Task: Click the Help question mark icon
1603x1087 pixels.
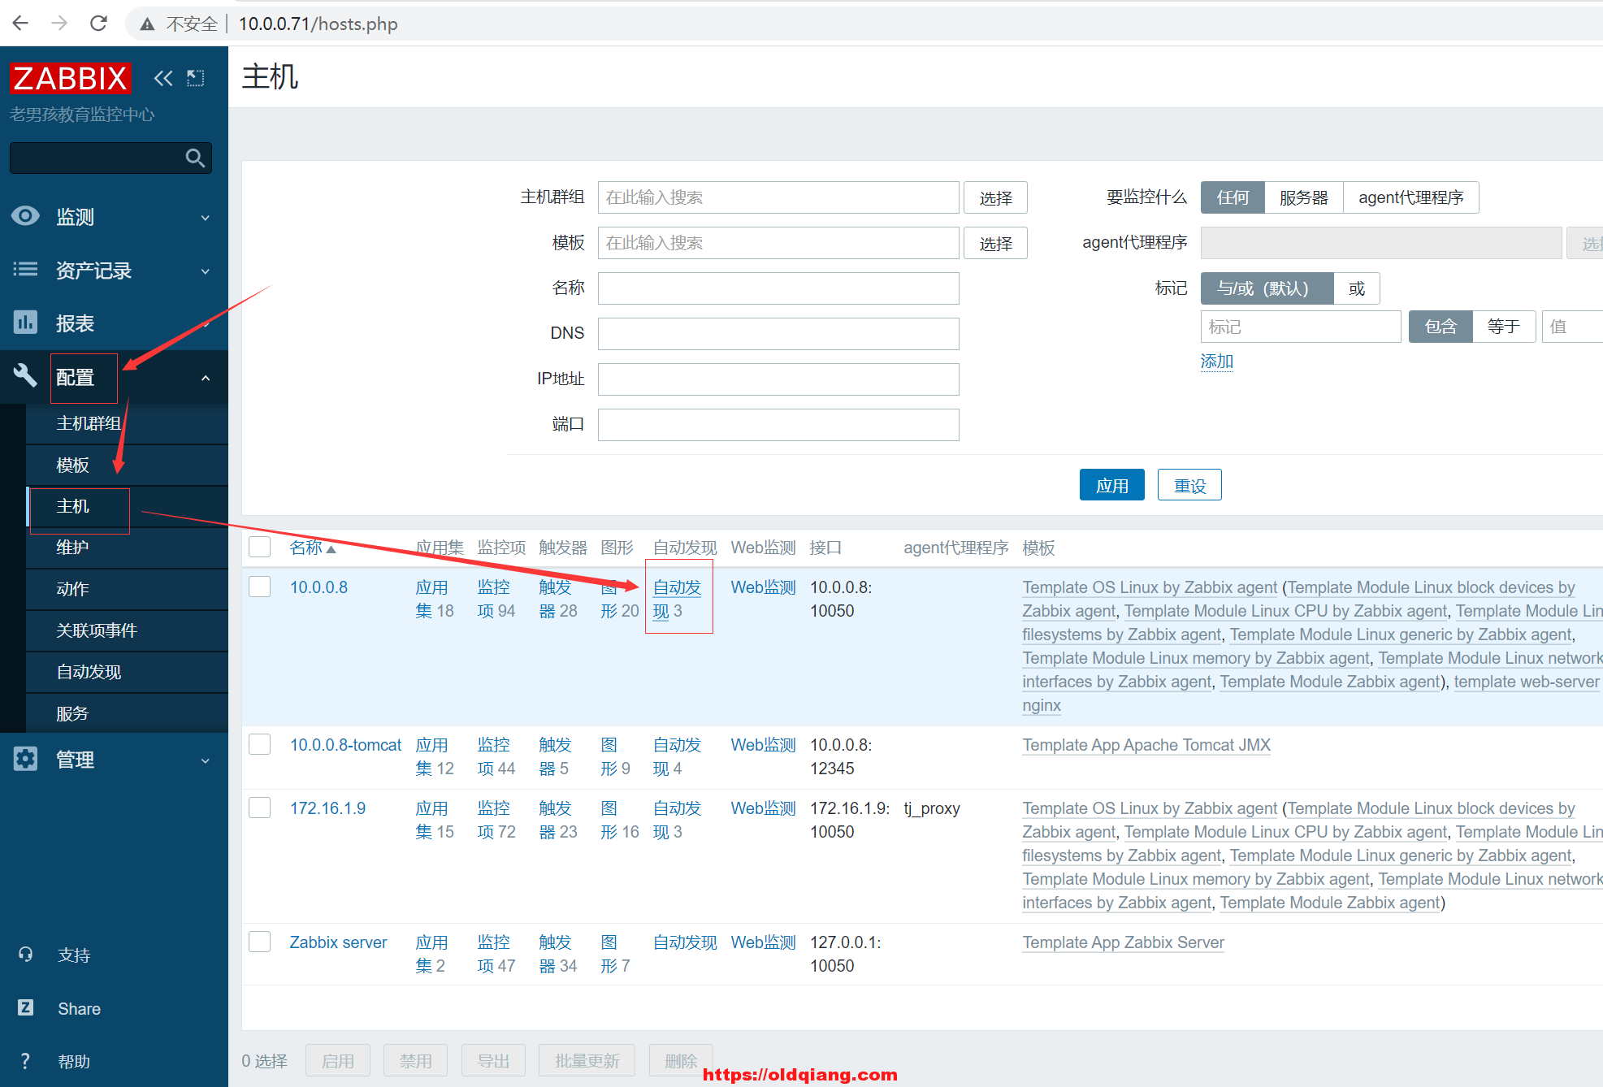Action: click(25, 1061)
